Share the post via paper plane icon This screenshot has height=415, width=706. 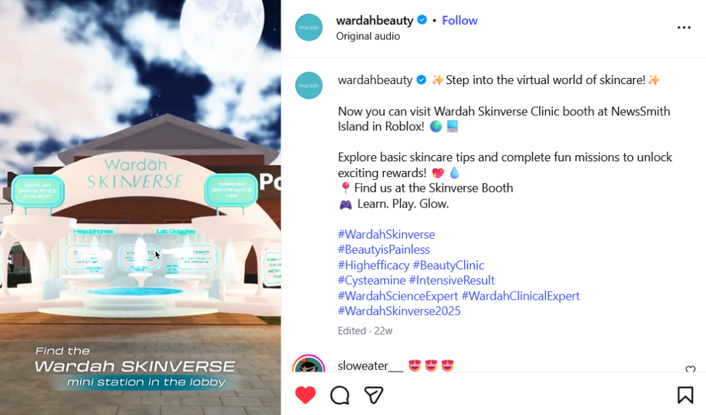[x=374, y=395]
